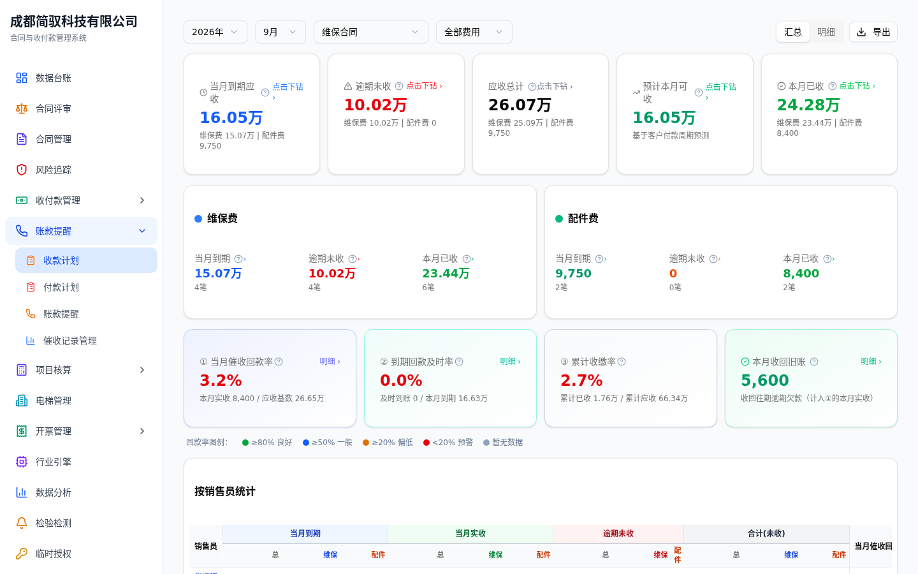Click the 风险追踪 shield icon
Screen dimensions: 918x574
(22, 170)
